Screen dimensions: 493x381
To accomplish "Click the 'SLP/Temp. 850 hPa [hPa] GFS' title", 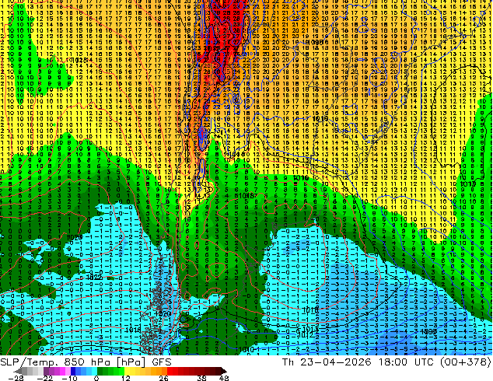I will 86,362.
